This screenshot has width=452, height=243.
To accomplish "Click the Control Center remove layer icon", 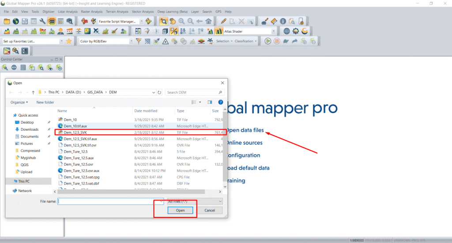I will (59, 68).
